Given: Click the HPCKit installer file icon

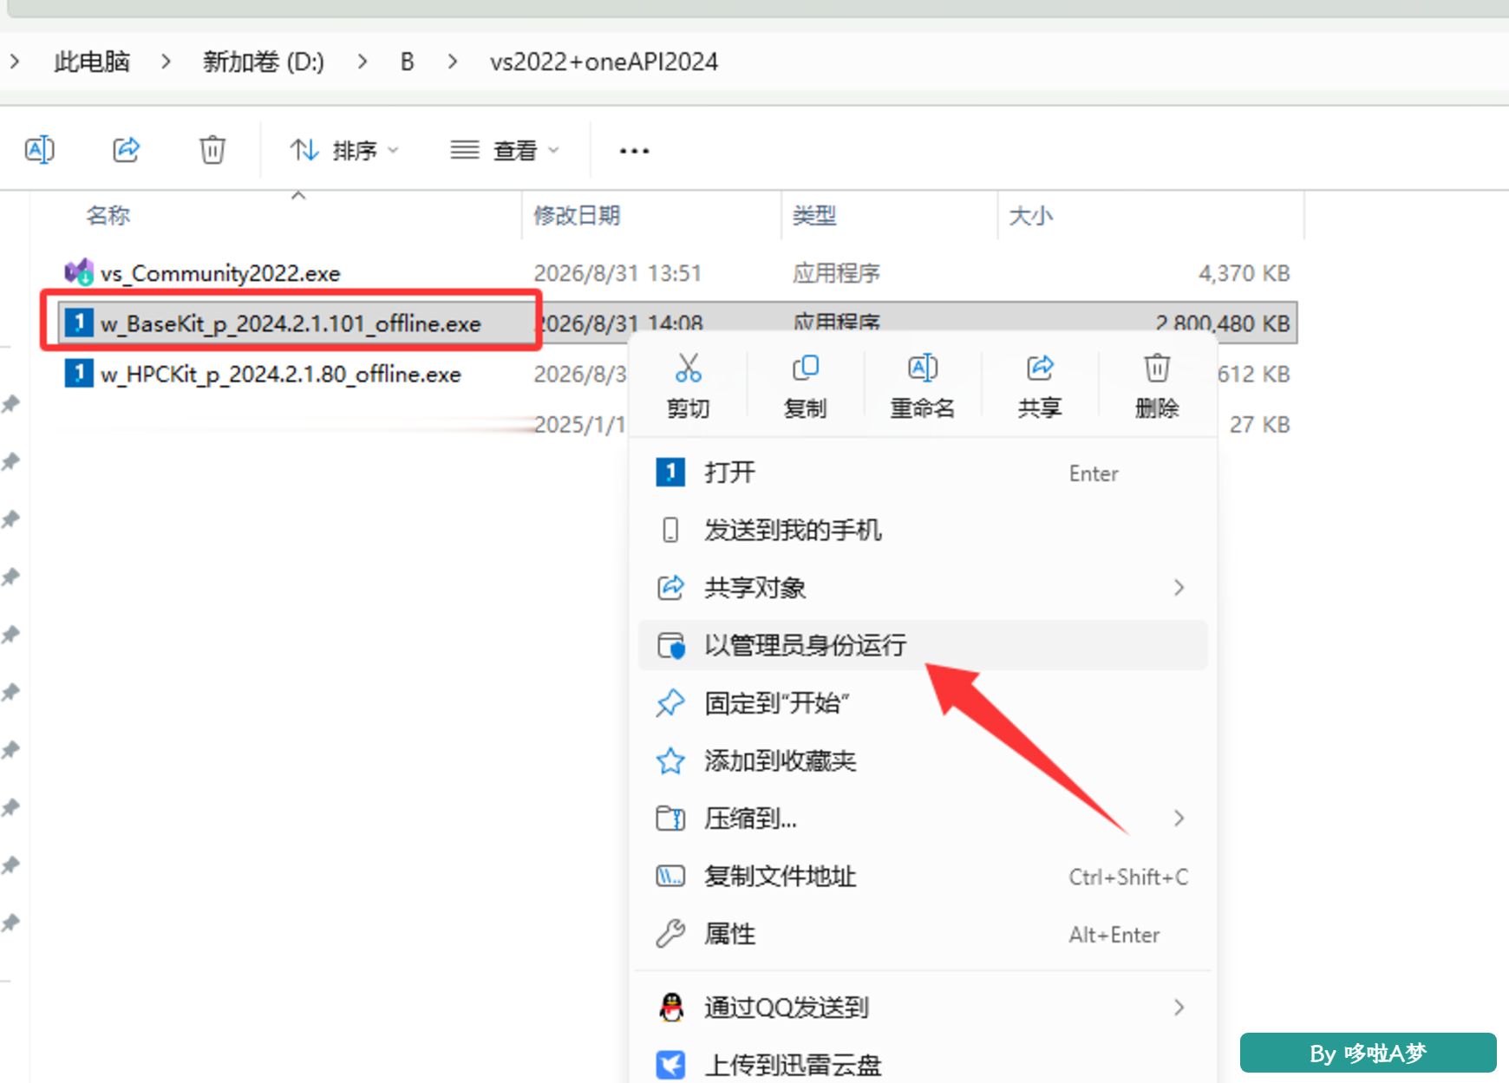Looking at the screenshot, I should click(x=79, y=373).
